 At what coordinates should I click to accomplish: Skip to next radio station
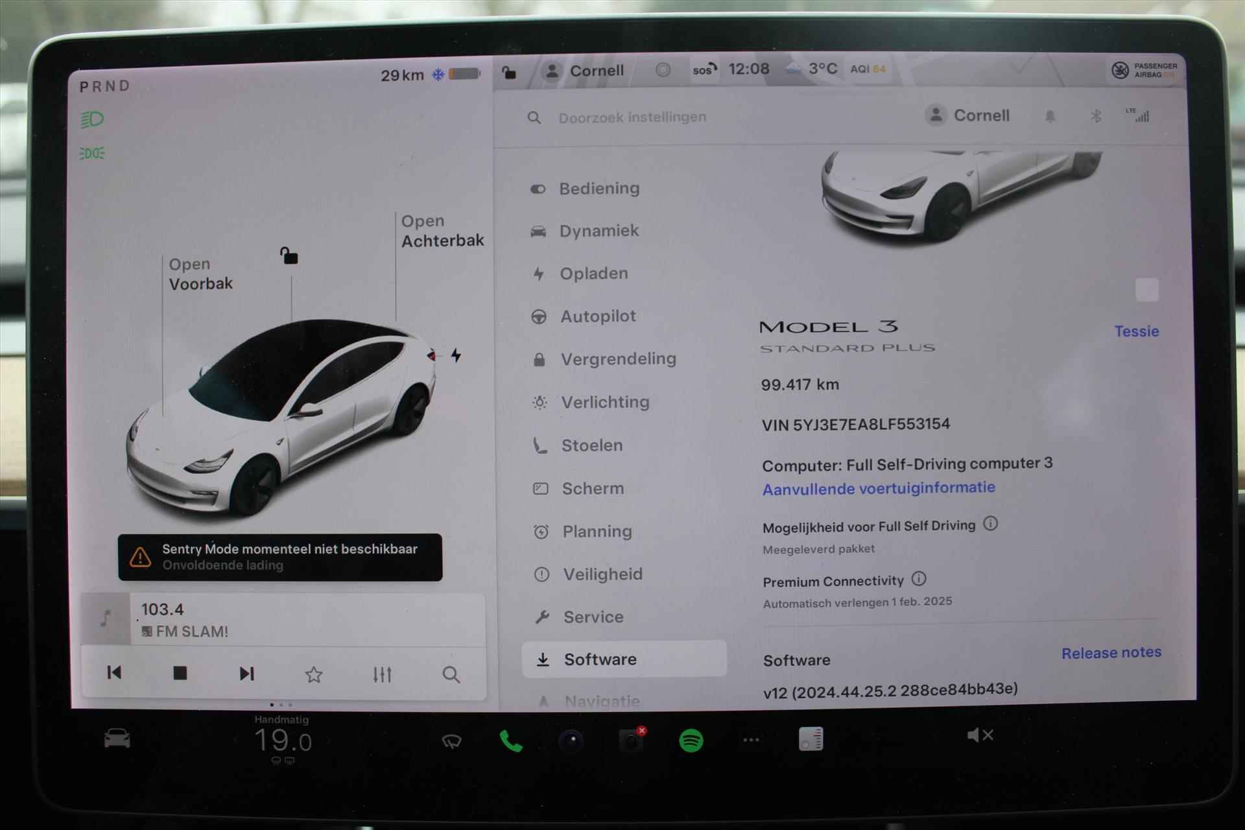coord(246,674)
